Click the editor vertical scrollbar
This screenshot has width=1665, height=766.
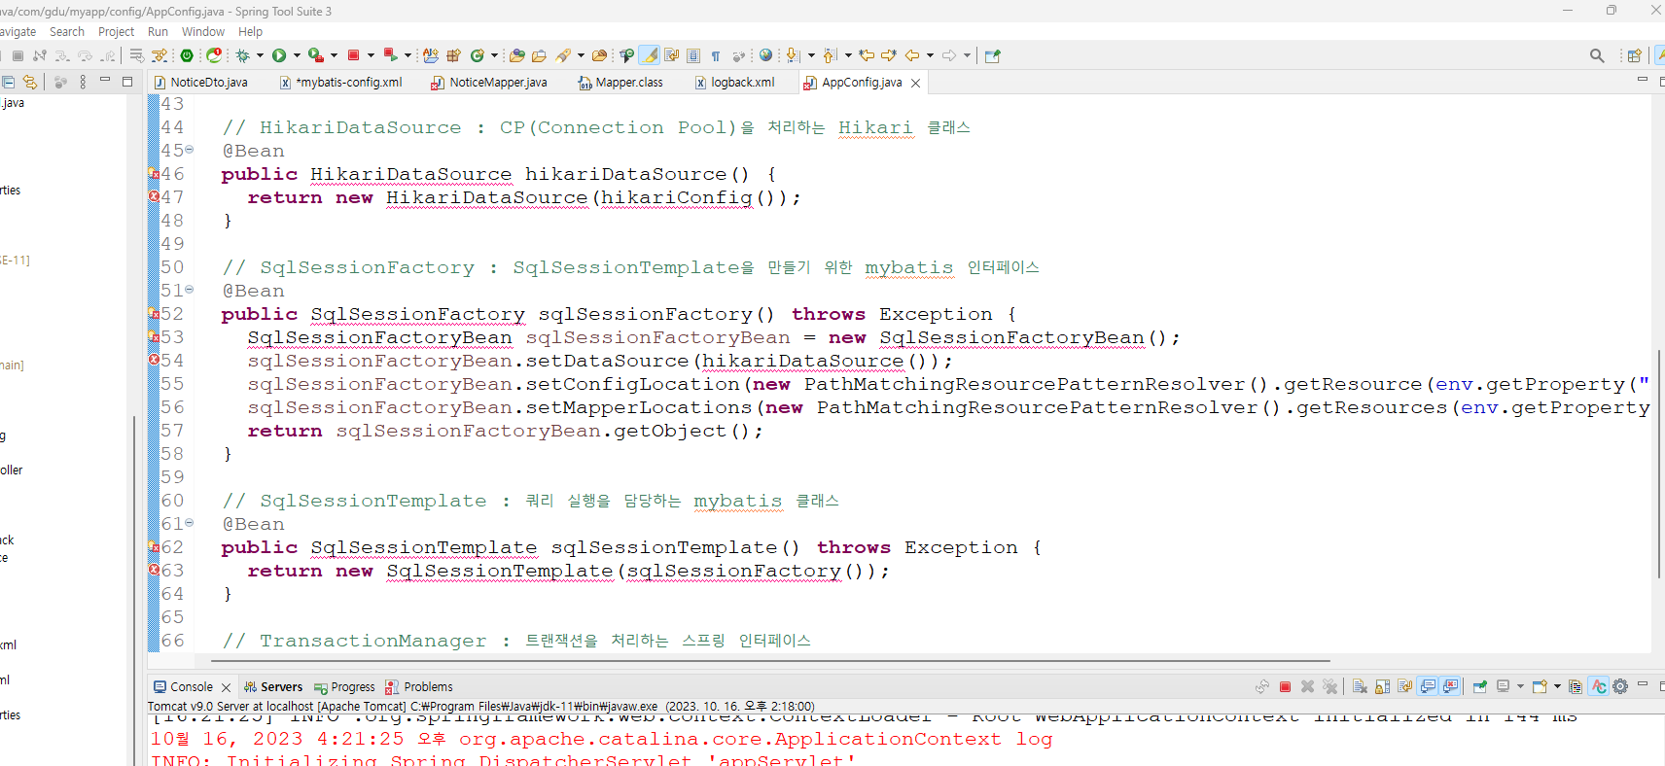click(x=1658, y=464)
